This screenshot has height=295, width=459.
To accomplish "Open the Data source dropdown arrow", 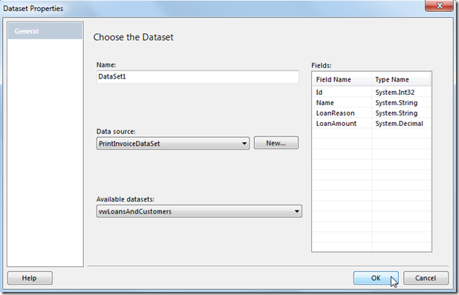I will pyautogui.click(x=244, y=143).
